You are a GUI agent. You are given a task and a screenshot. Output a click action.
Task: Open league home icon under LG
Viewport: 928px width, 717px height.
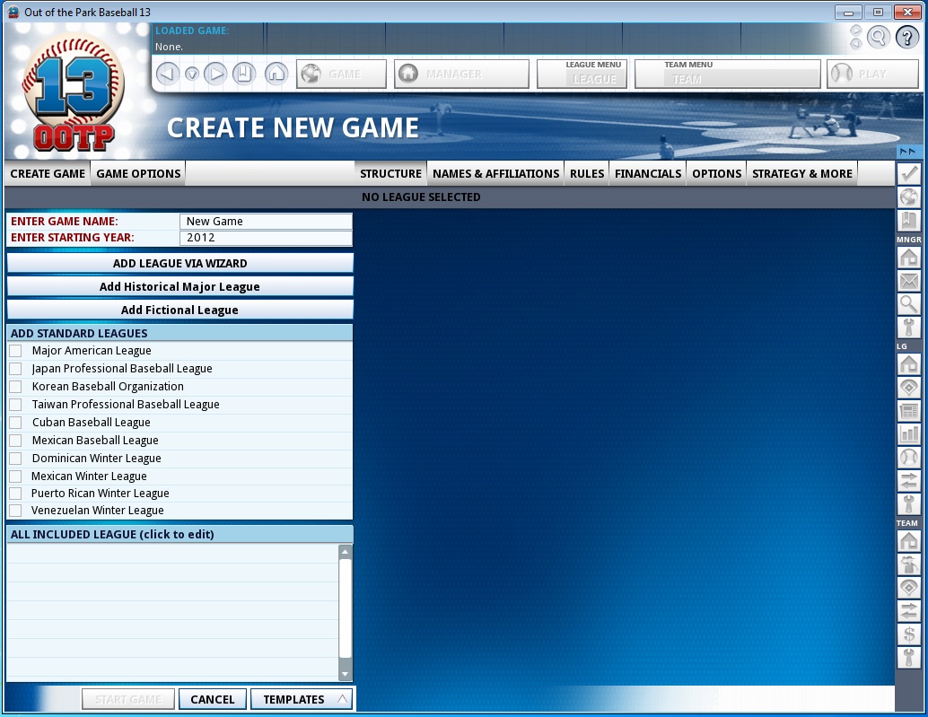908,363
